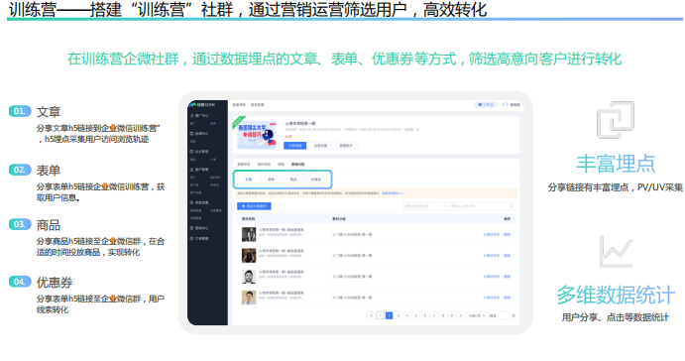
Task: Click the blue add material button with the plus
Action: point(254,206)
